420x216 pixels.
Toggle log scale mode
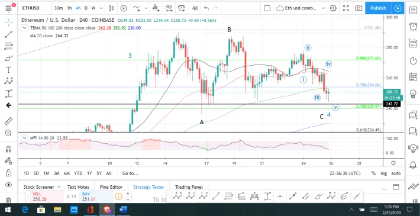(384, 173)
